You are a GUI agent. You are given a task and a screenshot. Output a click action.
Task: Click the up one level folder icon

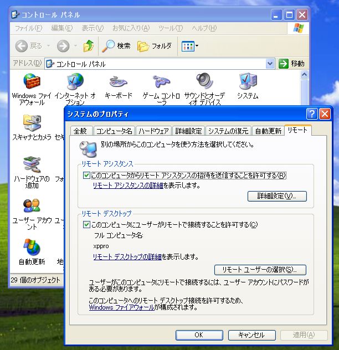tap(89, 46)
